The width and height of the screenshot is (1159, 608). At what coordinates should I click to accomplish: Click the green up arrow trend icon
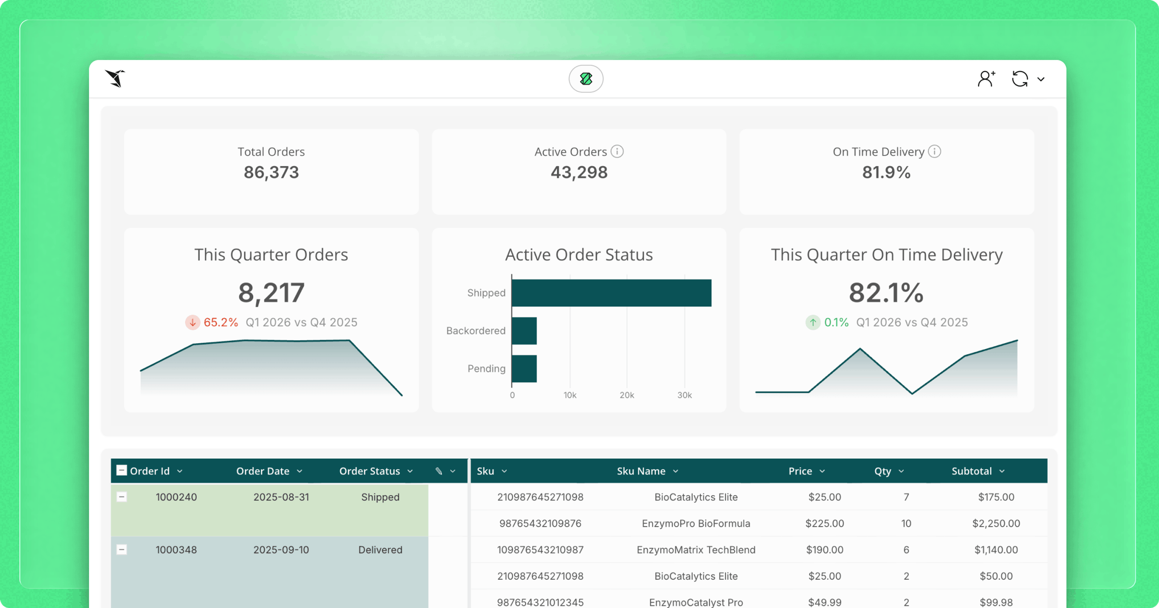coord(813,322)
